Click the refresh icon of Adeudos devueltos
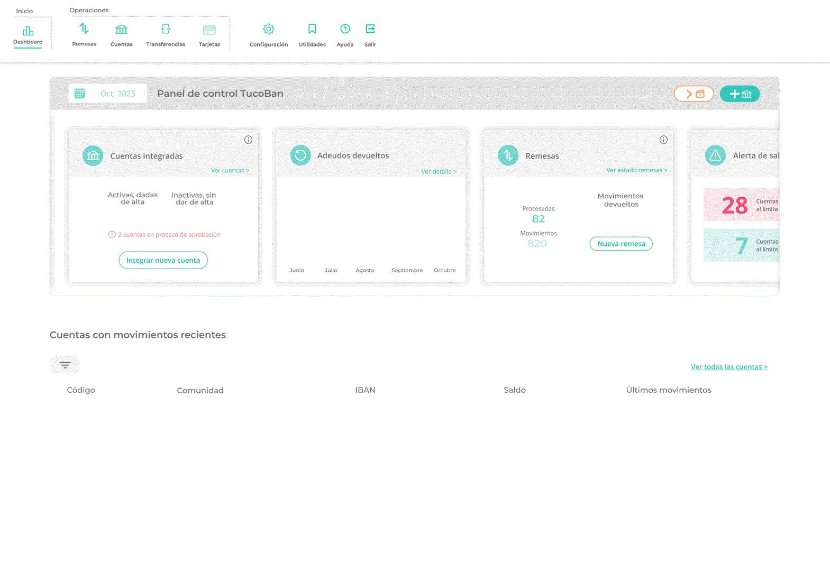 [x=300, y=155]
